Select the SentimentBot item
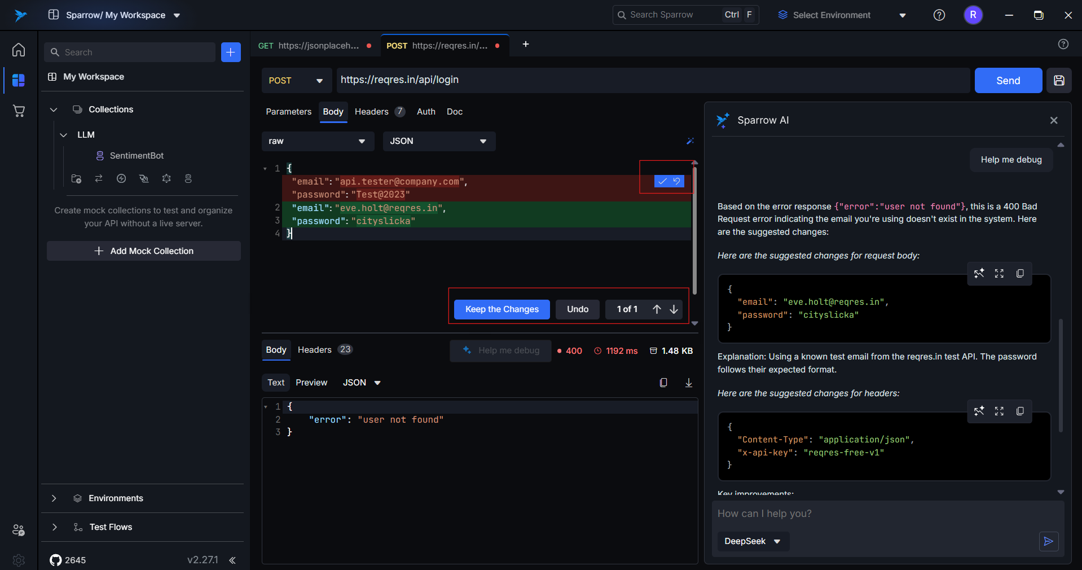1082x570 pixels. pos(137,156)
